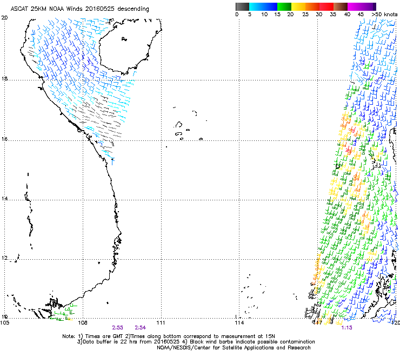Viewport: 400px width, 351px height.
Task: Click the orange 25-30 knots legend swatch
Action: (x=312, y=6)
